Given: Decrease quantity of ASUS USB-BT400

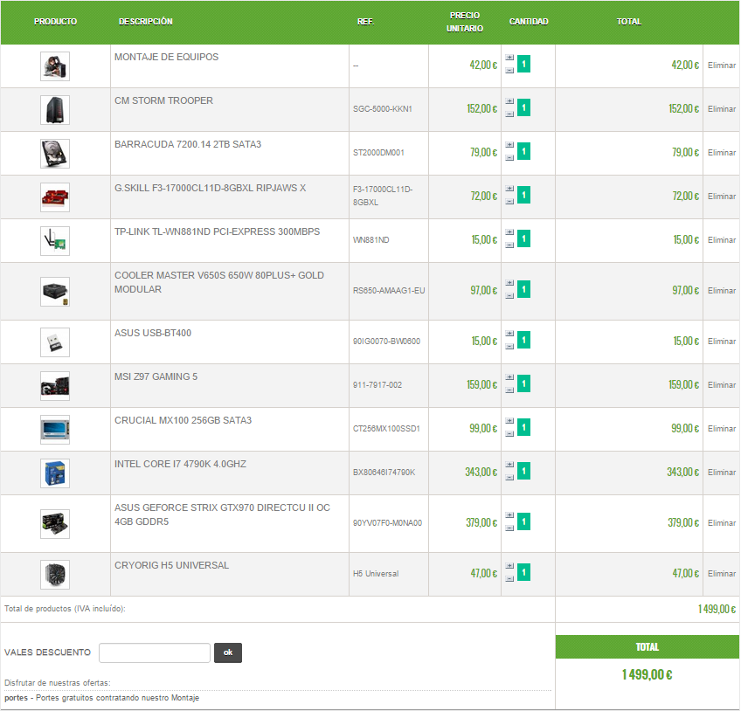Looking at the screenshot, I should [509, 346].
